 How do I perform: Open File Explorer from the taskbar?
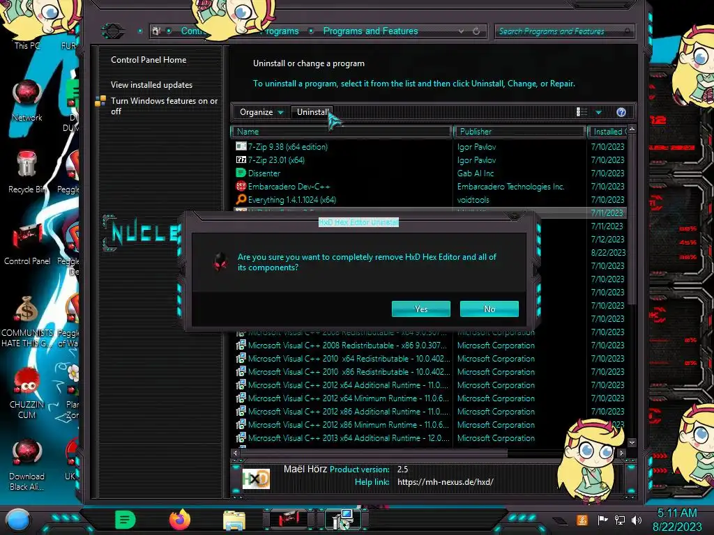(234, 520)
